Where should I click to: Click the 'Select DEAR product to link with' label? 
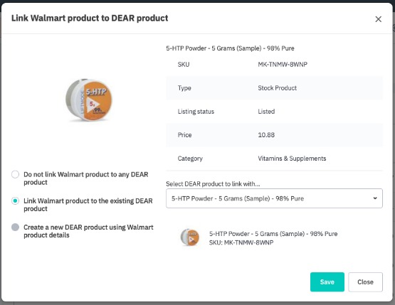click(213, 184)
